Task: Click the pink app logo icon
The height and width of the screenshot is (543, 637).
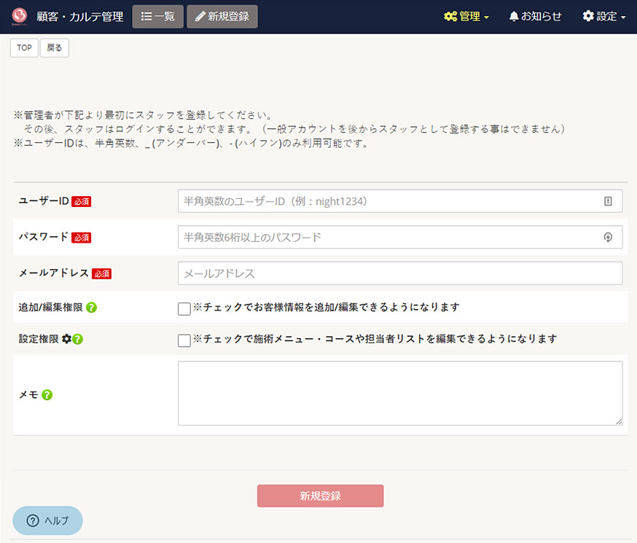Action: [19, 16]
